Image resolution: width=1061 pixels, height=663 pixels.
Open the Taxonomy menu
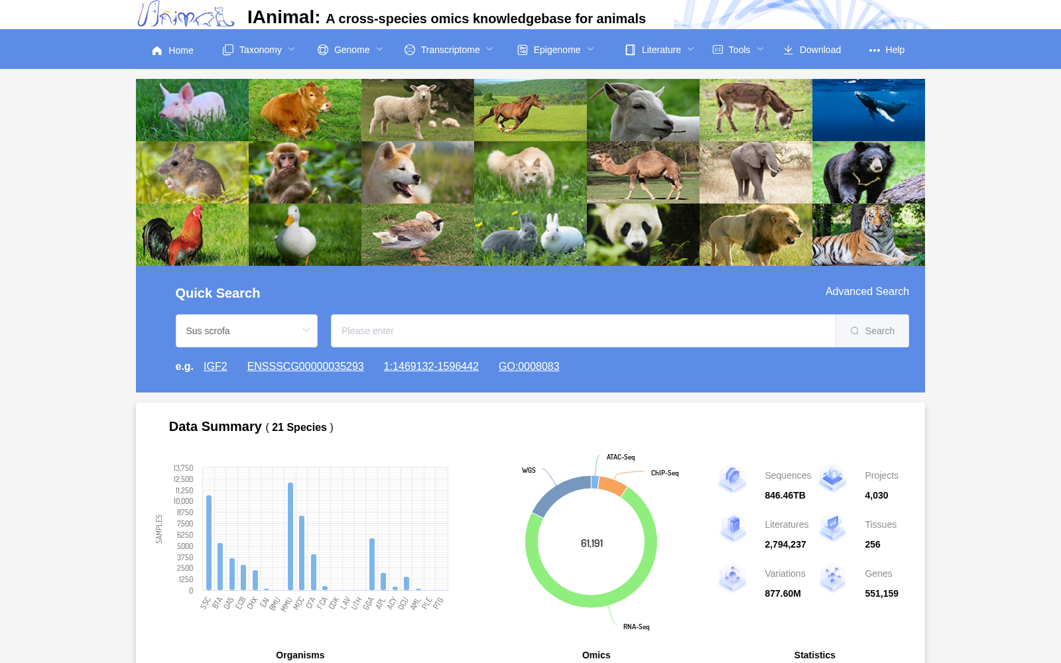(259, 50)
